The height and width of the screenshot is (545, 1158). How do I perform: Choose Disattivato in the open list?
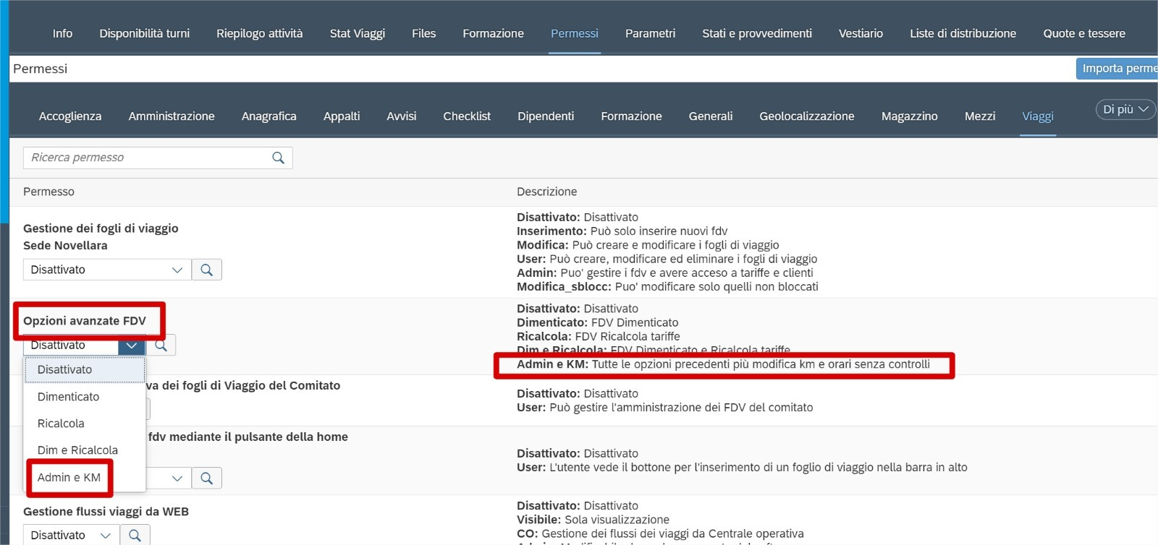coord(65,369)
